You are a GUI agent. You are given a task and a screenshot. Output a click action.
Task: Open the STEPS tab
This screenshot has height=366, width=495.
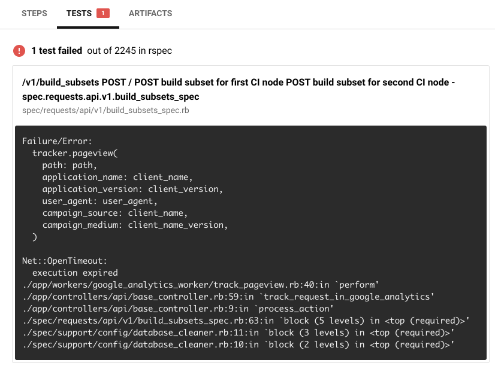34,13
